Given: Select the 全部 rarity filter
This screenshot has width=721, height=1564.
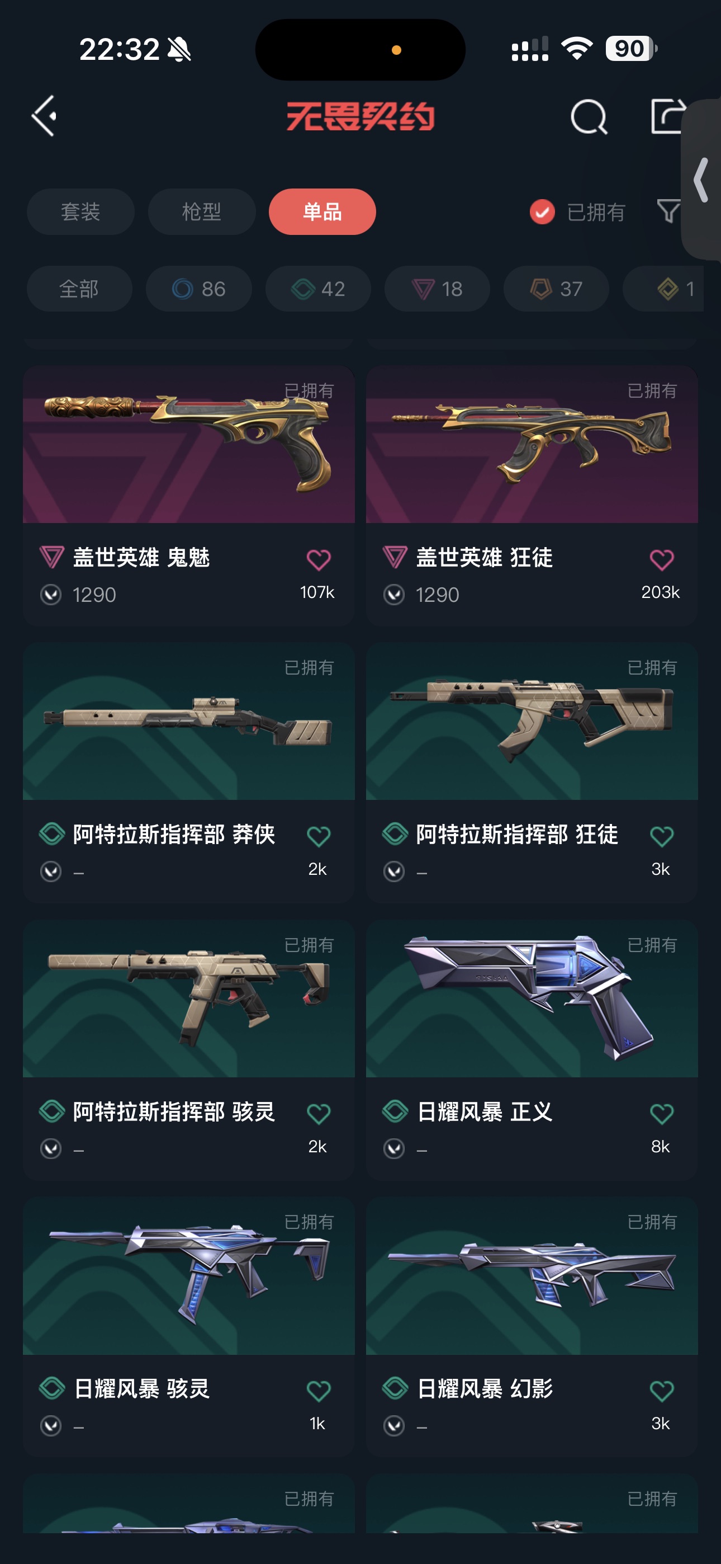Looking at the screenshot, I should pos(79,289).
